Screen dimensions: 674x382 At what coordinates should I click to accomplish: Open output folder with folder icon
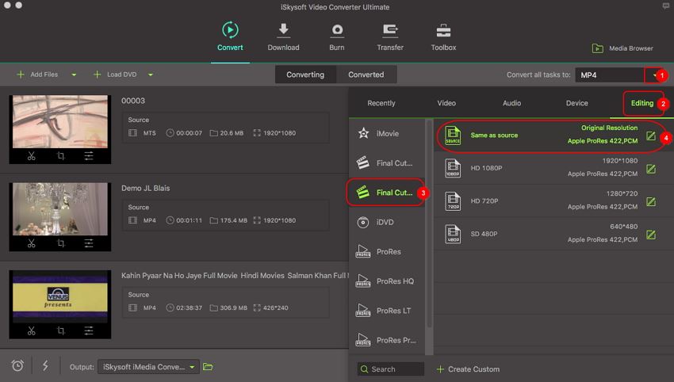(208, 366)
